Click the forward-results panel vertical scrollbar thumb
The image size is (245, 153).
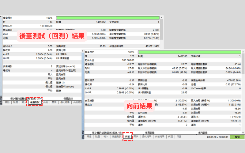243,64
